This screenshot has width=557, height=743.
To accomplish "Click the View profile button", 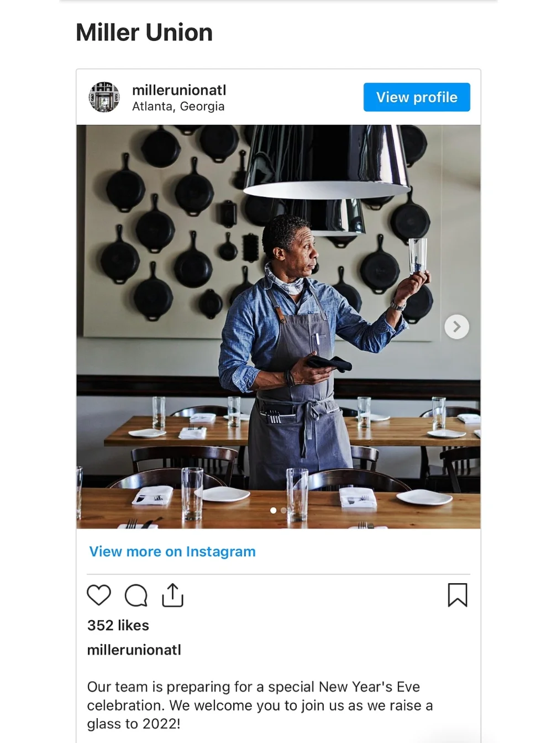I will point(417,97).
